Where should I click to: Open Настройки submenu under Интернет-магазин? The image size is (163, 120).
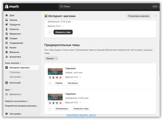15,77
